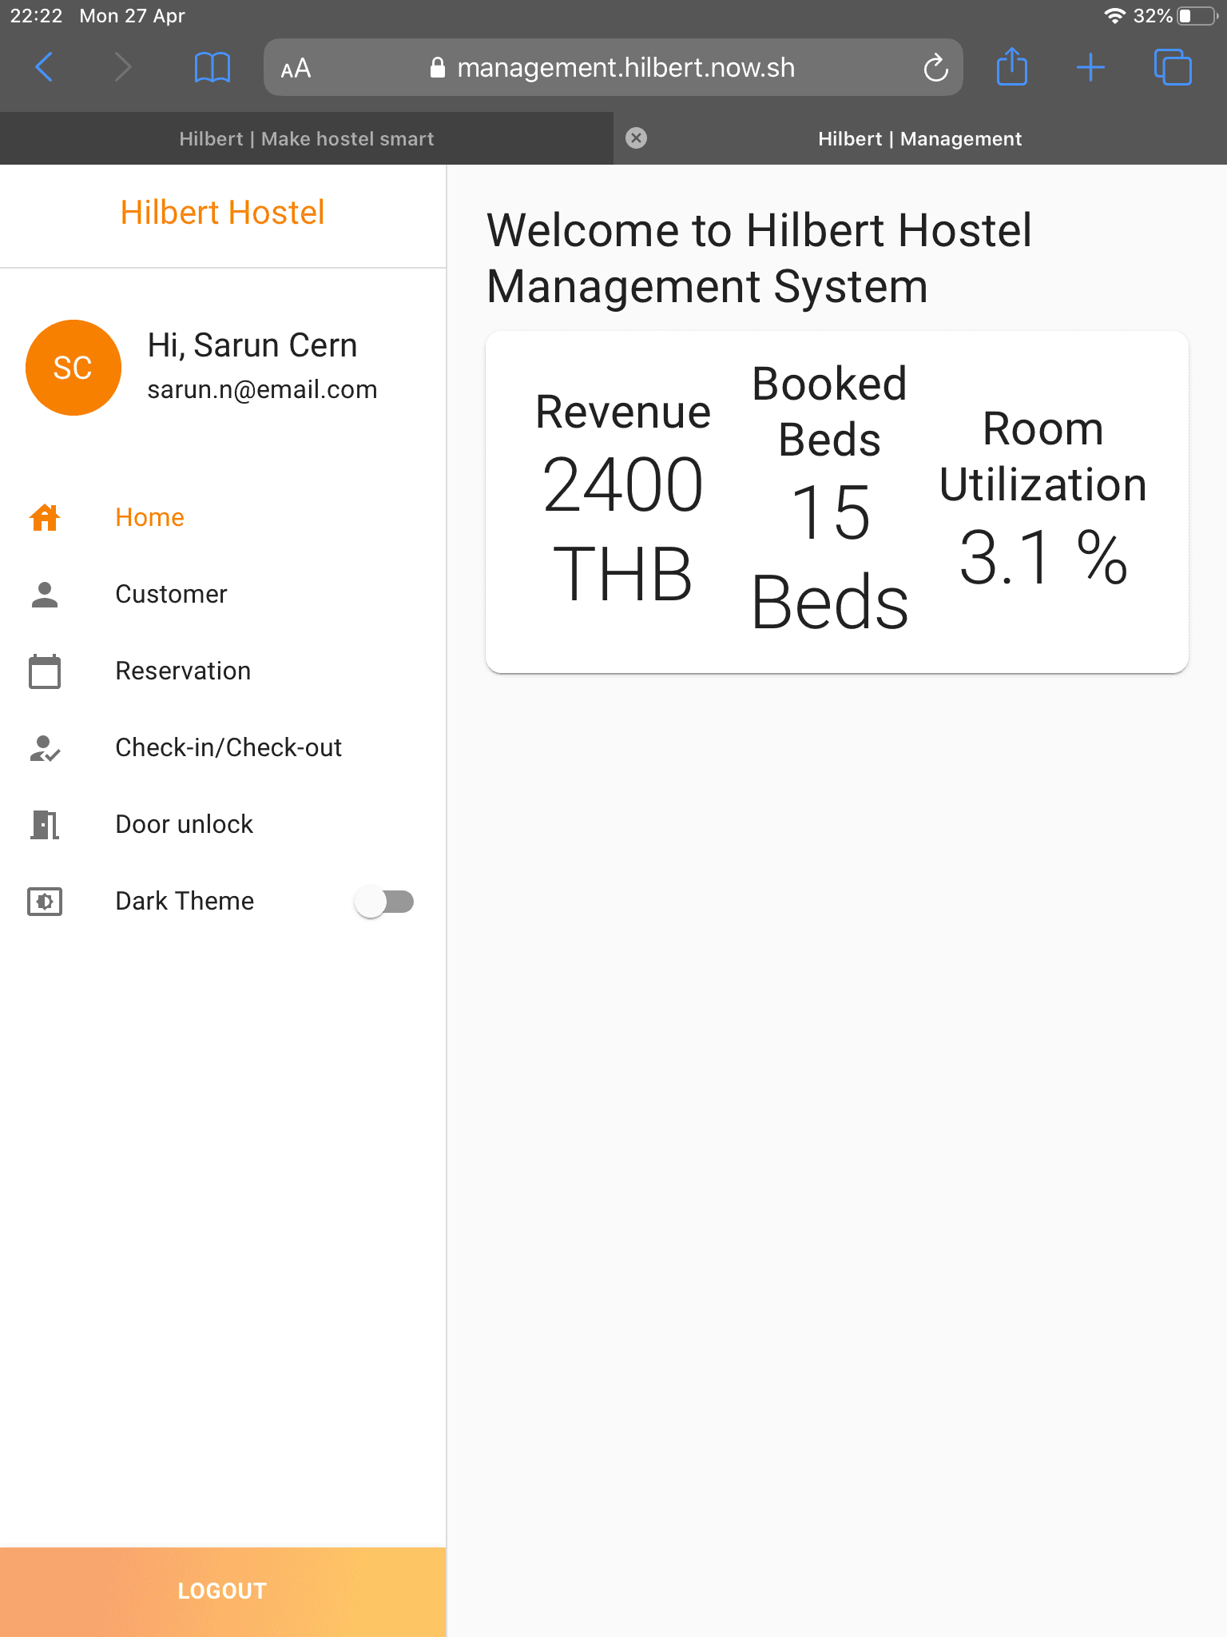
Task: Open the Reservation menu item
Action: tap(223, 671)
